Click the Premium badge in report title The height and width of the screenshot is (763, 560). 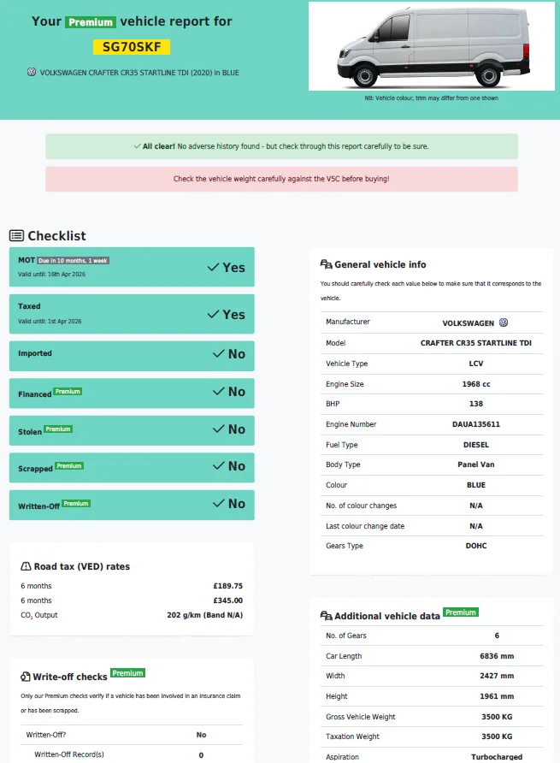pos(91,22)
